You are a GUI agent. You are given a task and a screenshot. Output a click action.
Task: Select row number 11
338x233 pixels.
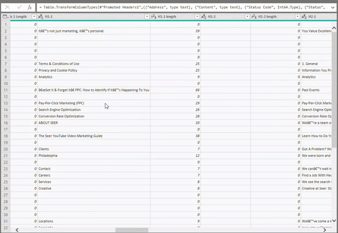pyautogui.click(x=5, y=90)
